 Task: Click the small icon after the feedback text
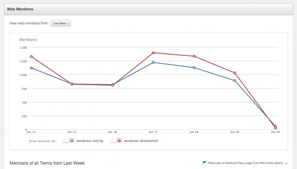(287, 163)
